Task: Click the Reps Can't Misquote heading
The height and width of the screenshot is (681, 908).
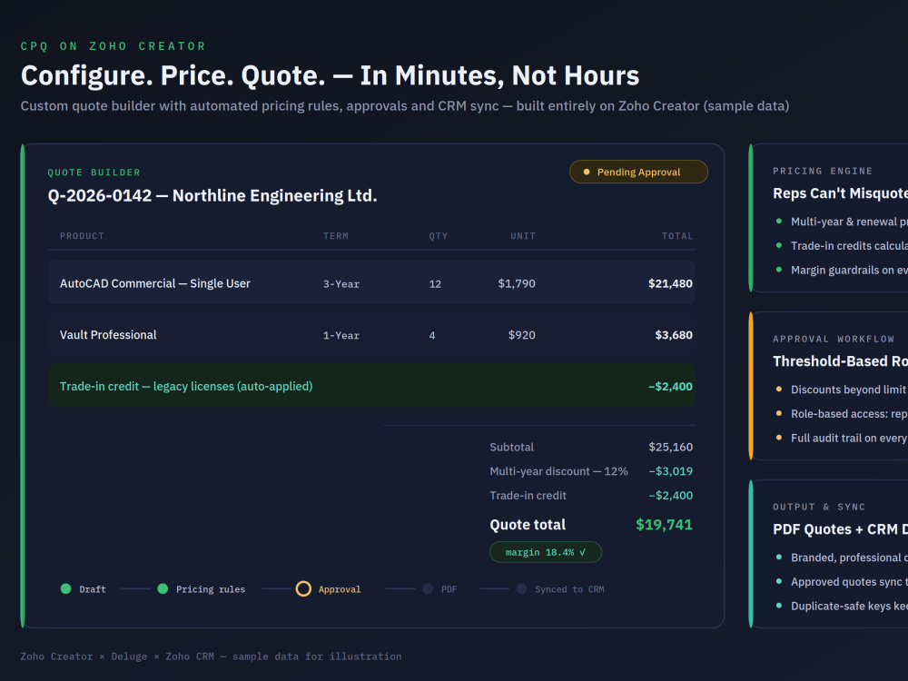Action: click(x=840, y=193)
